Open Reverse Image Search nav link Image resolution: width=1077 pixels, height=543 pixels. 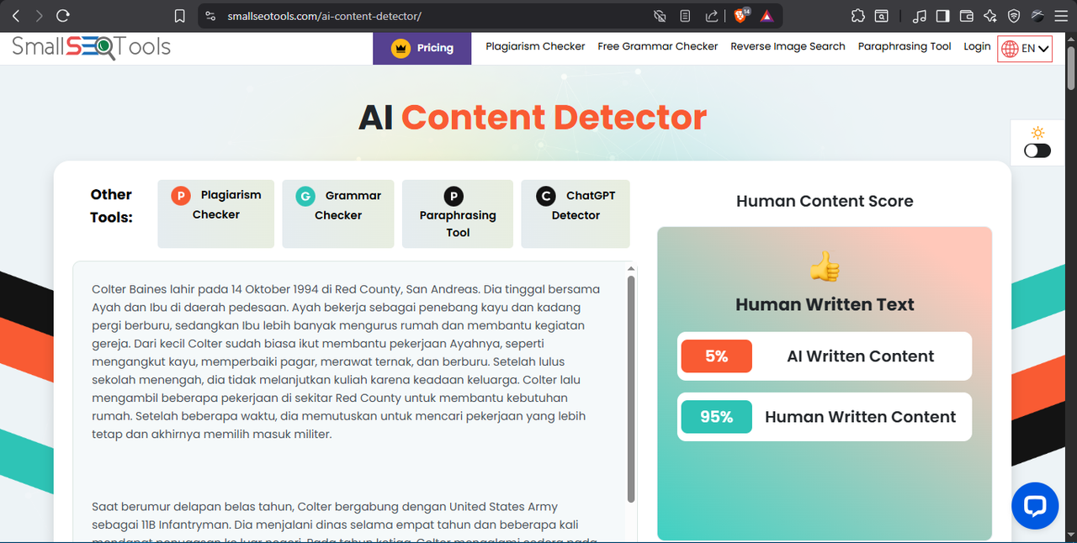(788, 46)
